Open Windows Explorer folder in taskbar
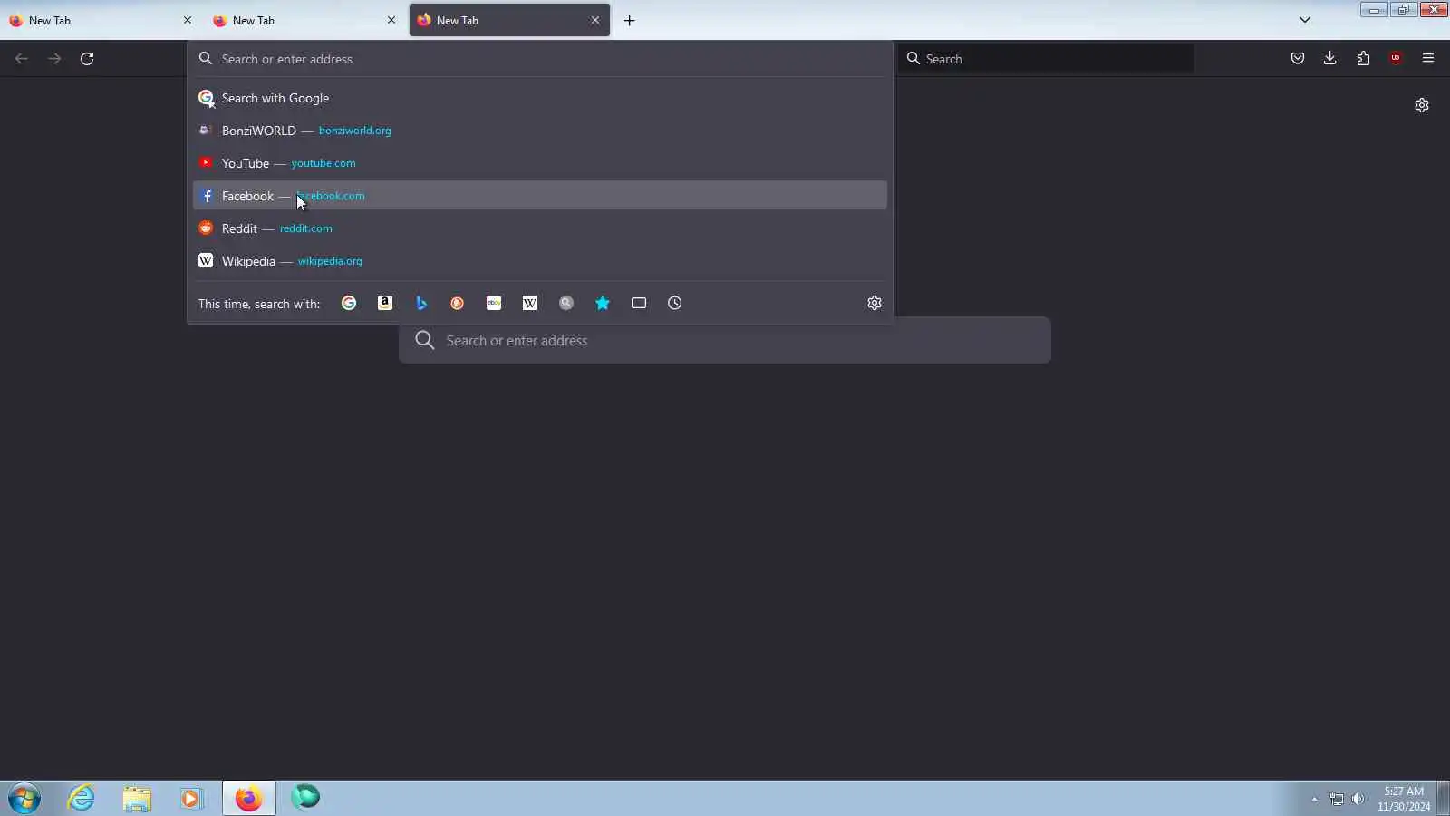 [x=137, y=798]
